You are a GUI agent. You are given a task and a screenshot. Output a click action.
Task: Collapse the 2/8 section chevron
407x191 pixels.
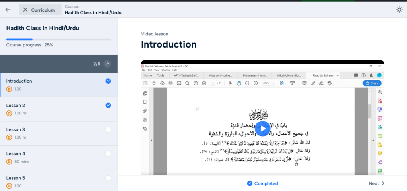click(107, 64)
